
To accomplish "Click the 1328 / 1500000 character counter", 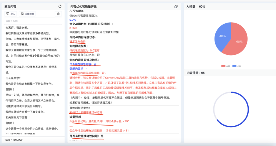I will click(13, 140).
